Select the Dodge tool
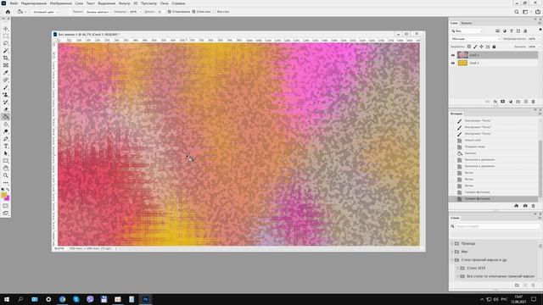This screenshot has height=305, width=543. (6, 131)
